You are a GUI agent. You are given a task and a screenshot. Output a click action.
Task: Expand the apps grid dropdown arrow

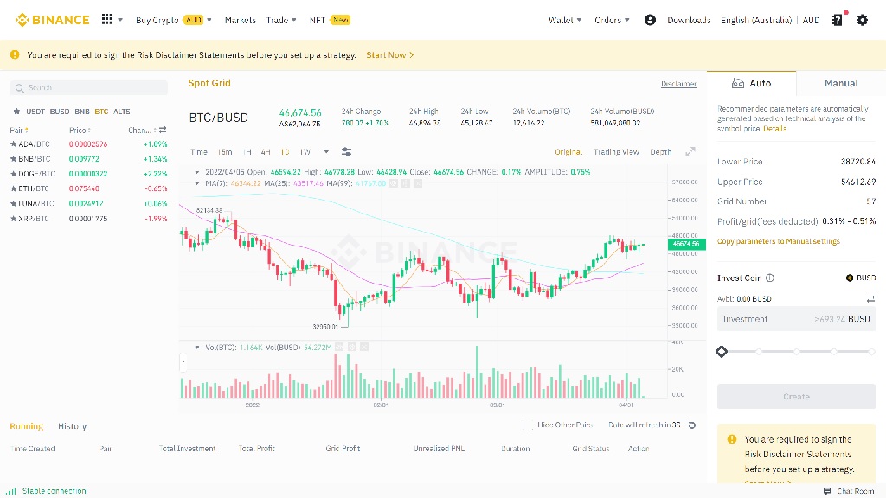tap(120, 20)
